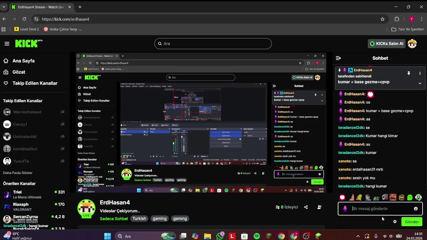Click the follow user icon beside share

coord(319,207)
